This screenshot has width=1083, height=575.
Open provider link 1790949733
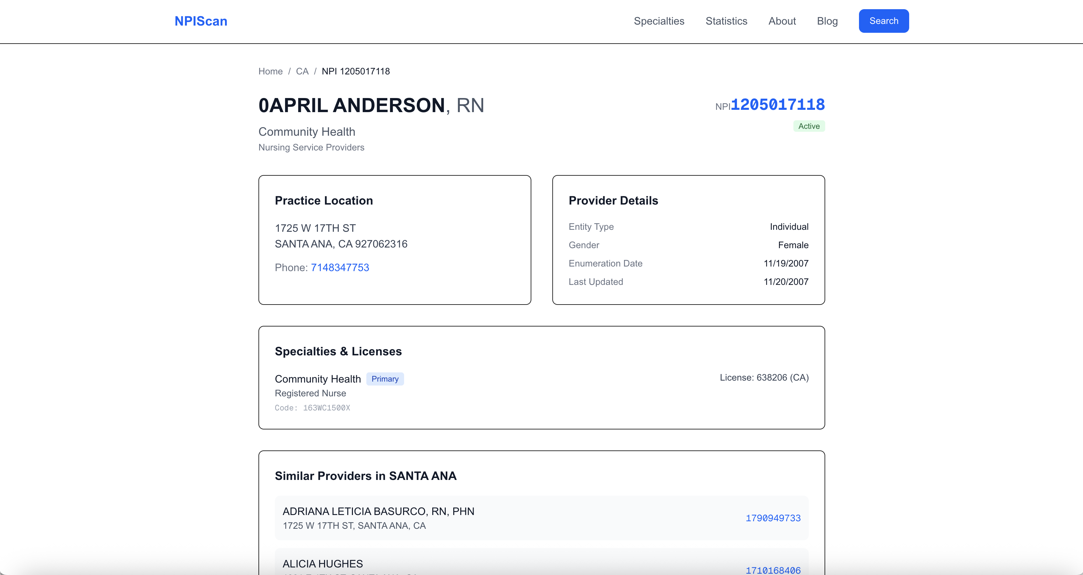tap(773, 518)
